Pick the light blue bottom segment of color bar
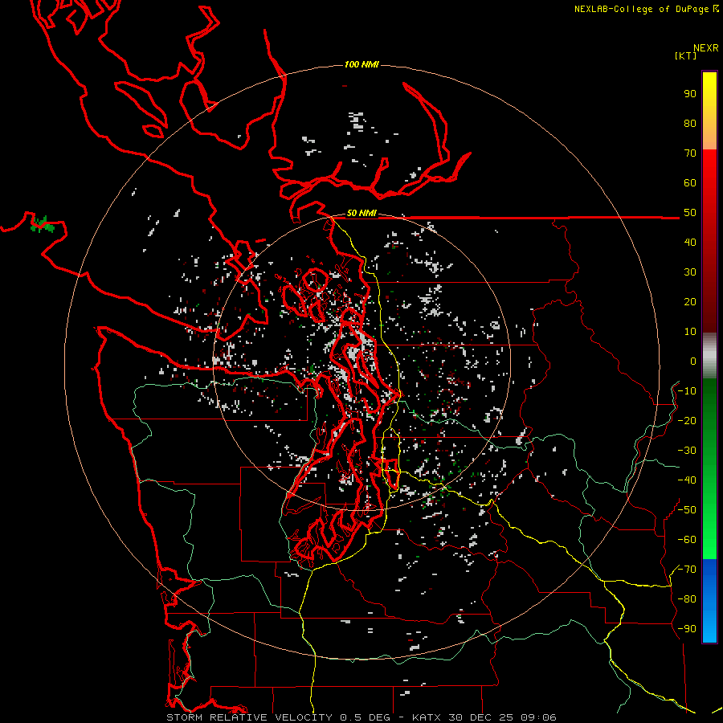The height and width of the screenshot is (723, 723). [709, 625]
